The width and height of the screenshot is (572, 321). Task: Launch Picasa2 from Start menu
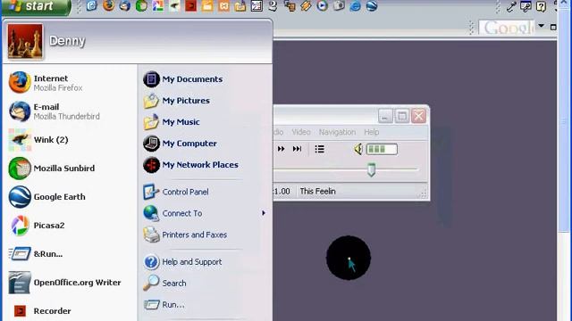point(37,226)
